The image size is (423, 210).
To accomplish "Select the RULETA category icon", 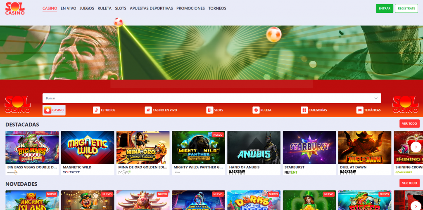I will 256,110.
